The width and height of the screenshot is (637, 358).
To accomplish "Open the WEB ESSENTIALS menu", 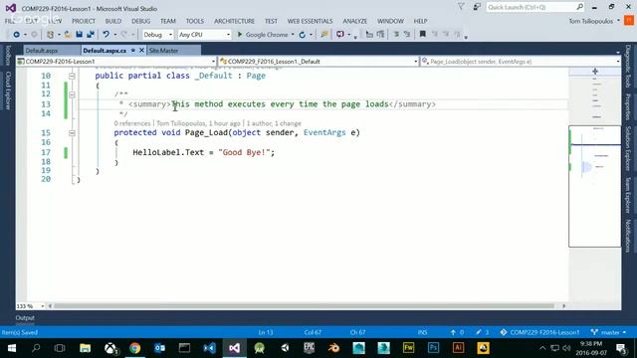I will click(310, 21).
